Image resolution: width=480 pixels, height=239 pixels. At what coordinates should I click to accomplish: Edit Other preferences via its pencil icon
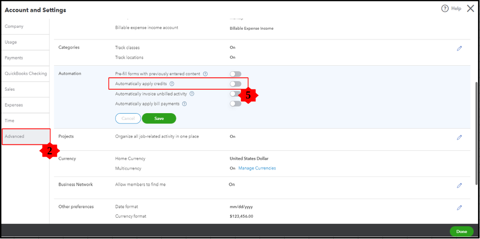point(459,208)
